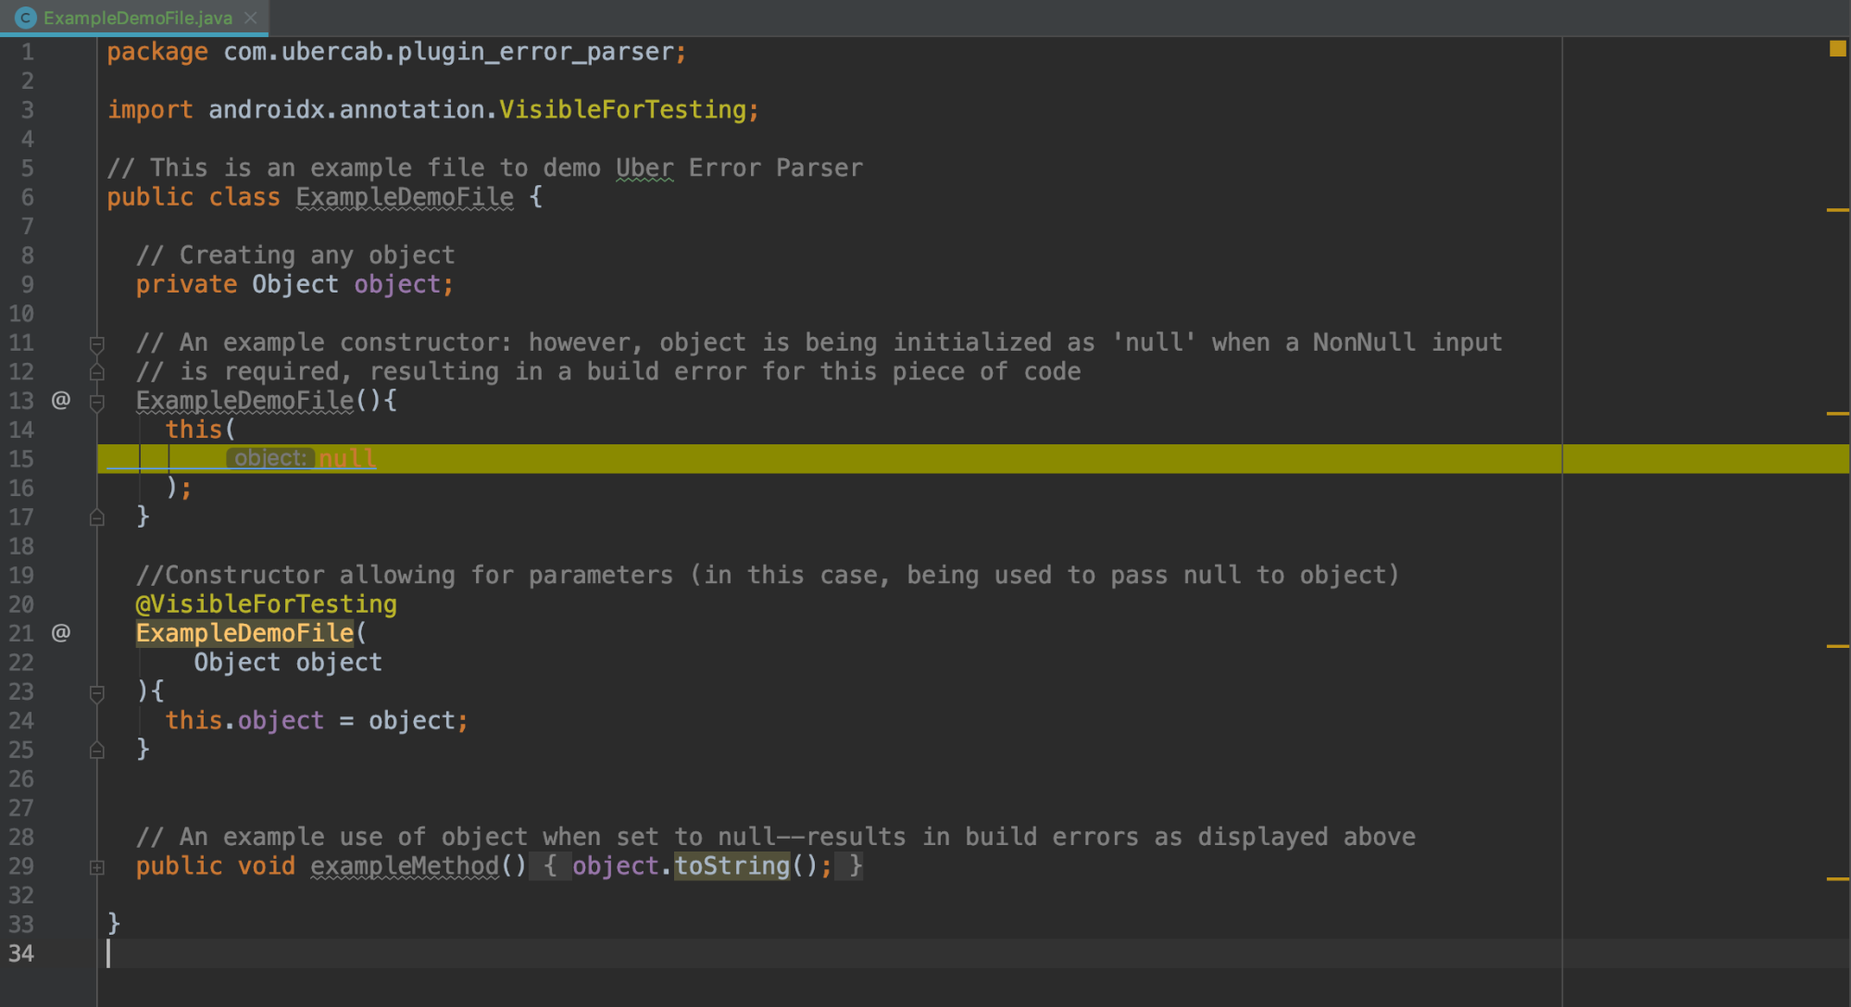The height and width of the screenshot is (1007, 1851).
Task: Select the ExampleDemoFile.java tab
Action: point(137,18)
